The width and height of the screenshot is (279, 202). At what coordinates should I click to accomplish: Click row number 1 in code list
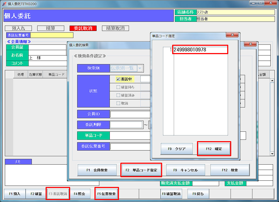click(x=168, y=50)
